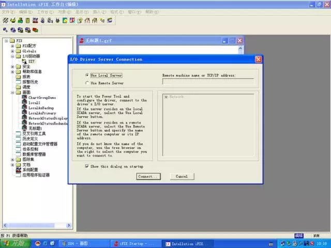Select the Use Remote Server option

click(x=87, y=83)
